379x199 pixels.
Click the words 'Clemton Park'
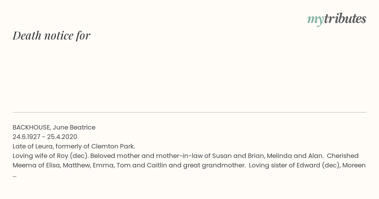[113, 146]
